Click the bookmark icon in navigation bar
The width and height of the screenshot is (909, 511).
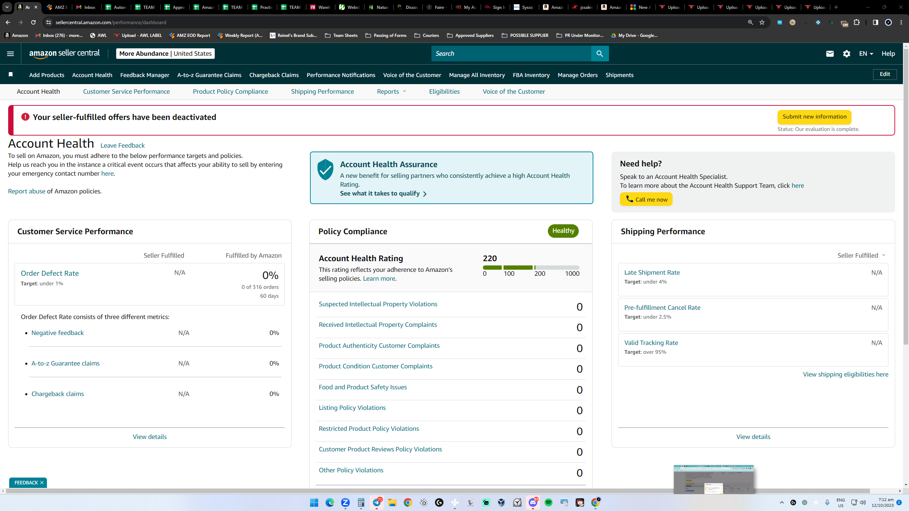[11, 75]
